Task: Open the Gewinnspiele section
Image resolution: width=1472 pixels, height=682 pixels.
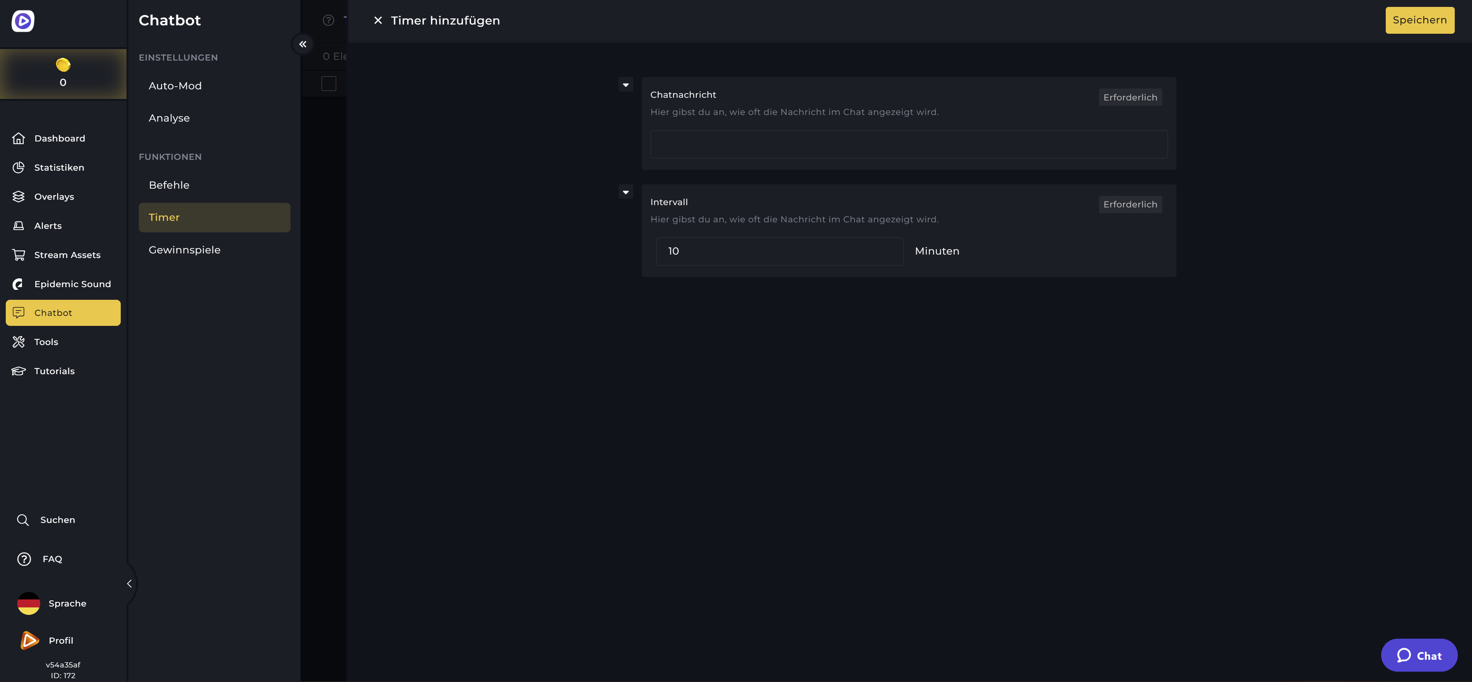Action: (184, 250)
